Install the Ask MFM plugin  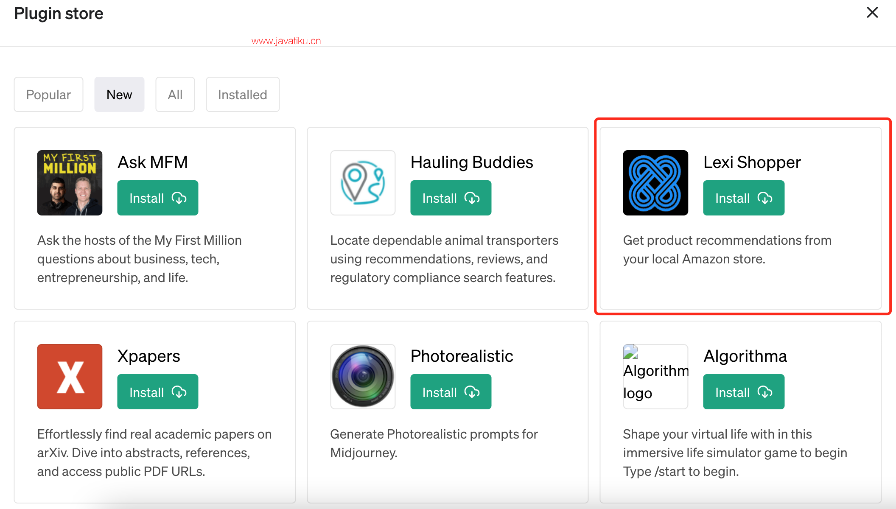coord(158,198)
